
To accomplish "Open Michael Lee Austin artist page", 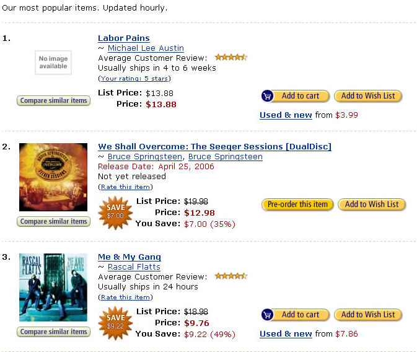I will (x=146, y=48).
